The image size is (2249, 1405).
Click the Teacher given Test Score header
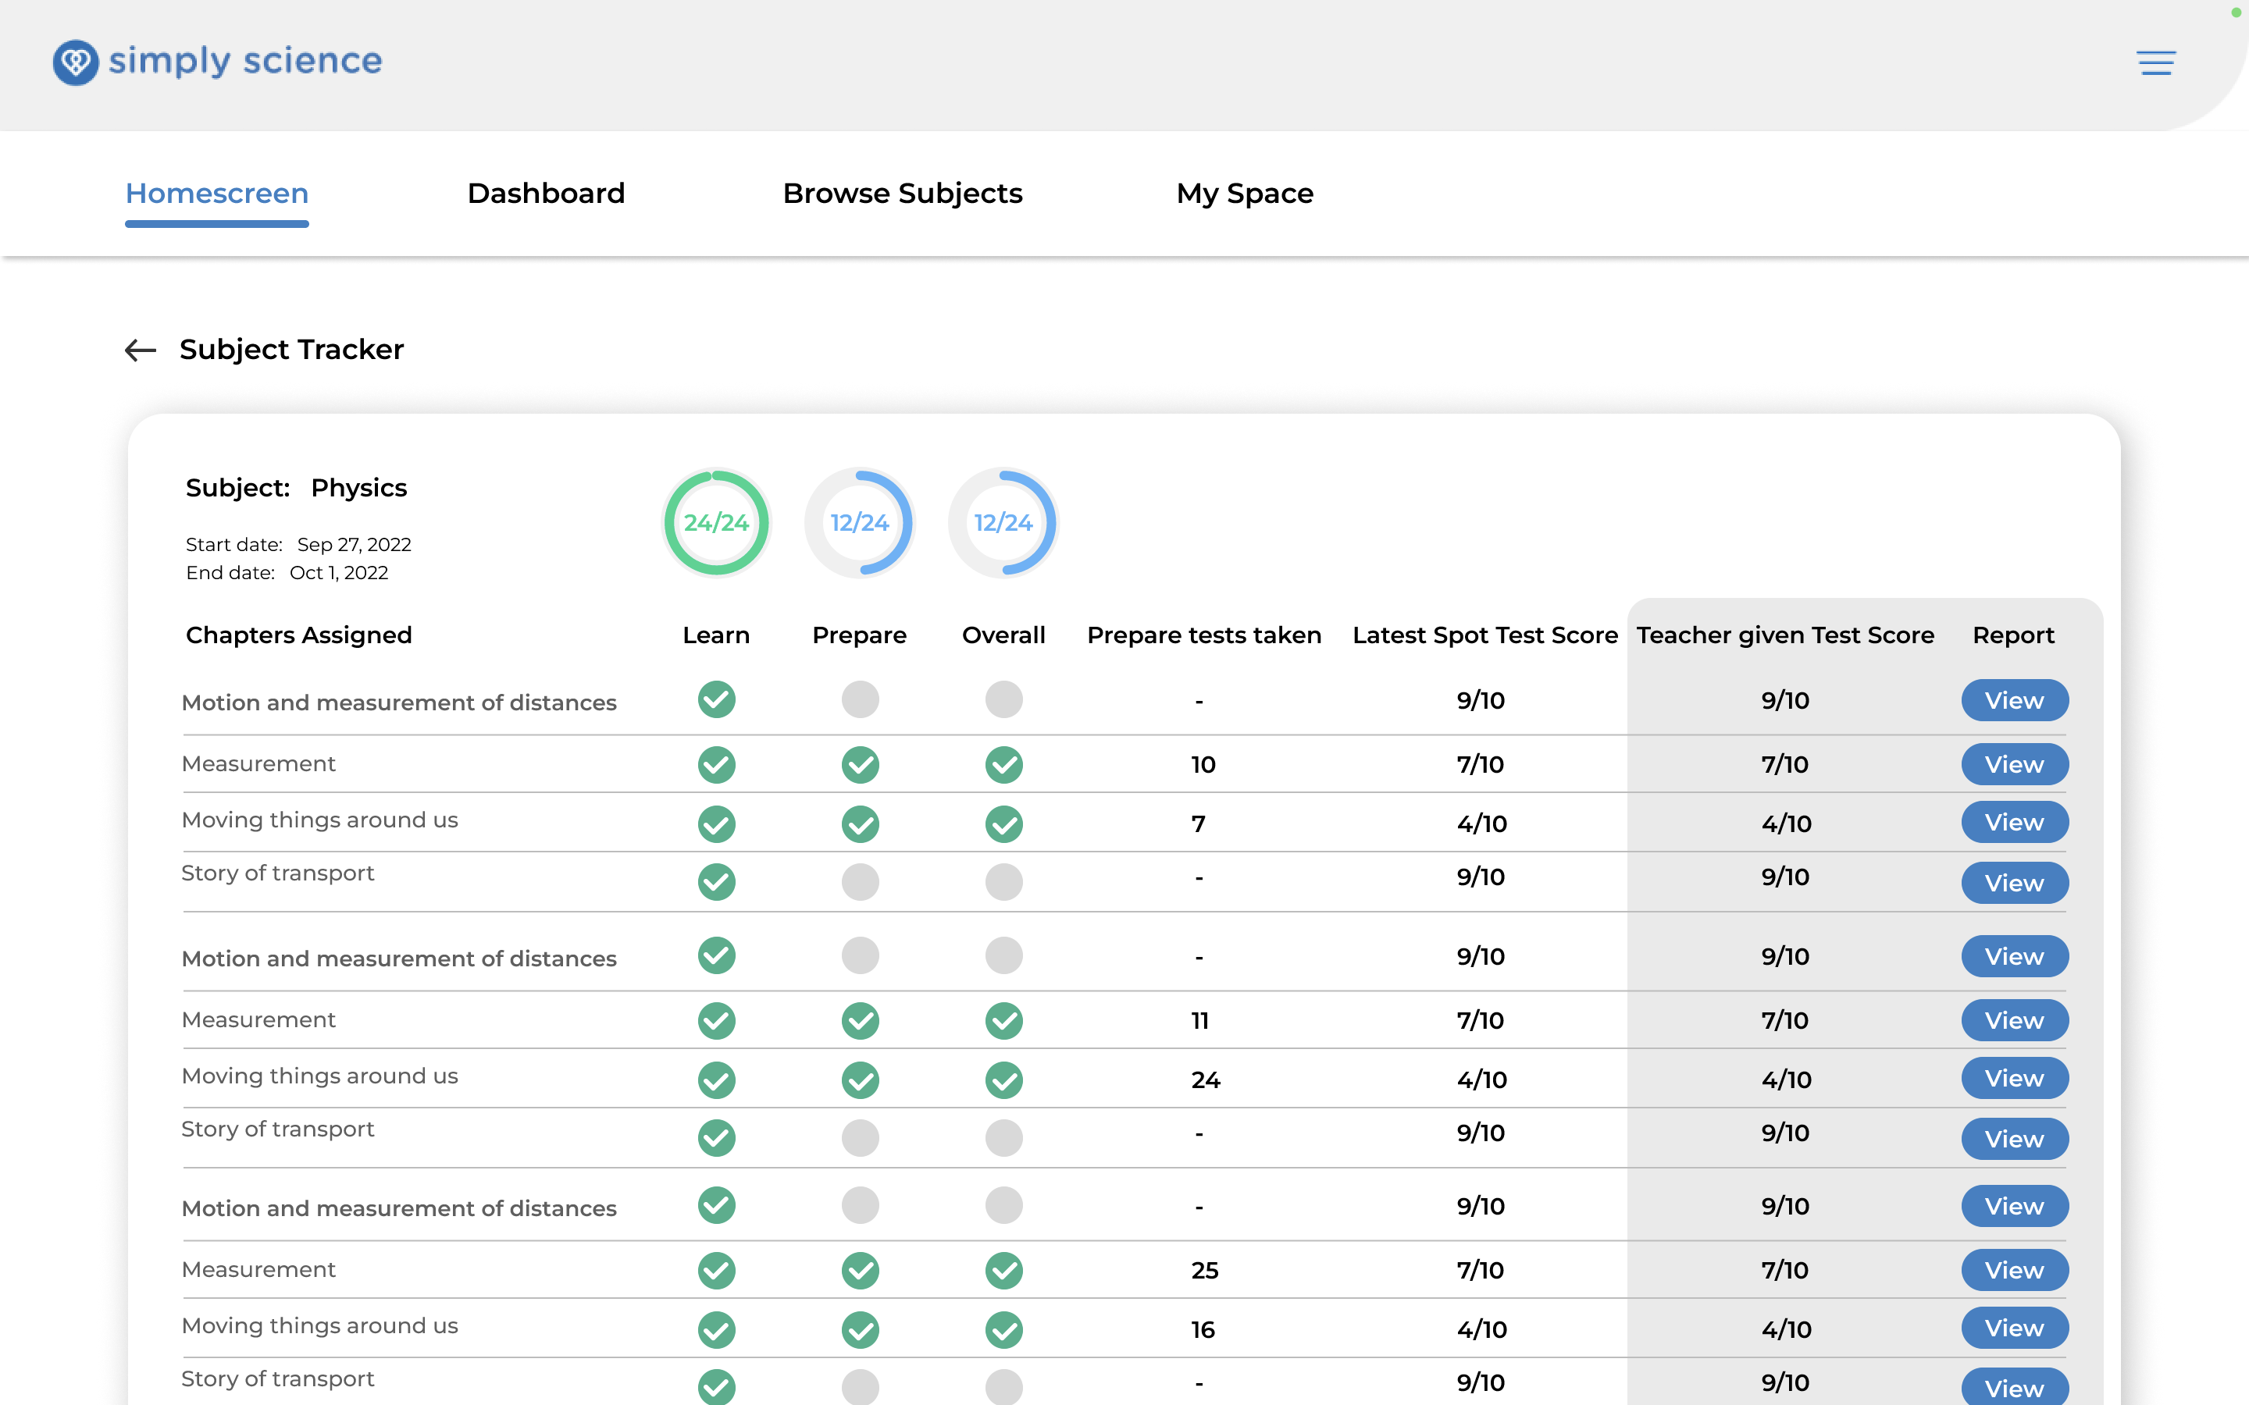coord(1785,635)
